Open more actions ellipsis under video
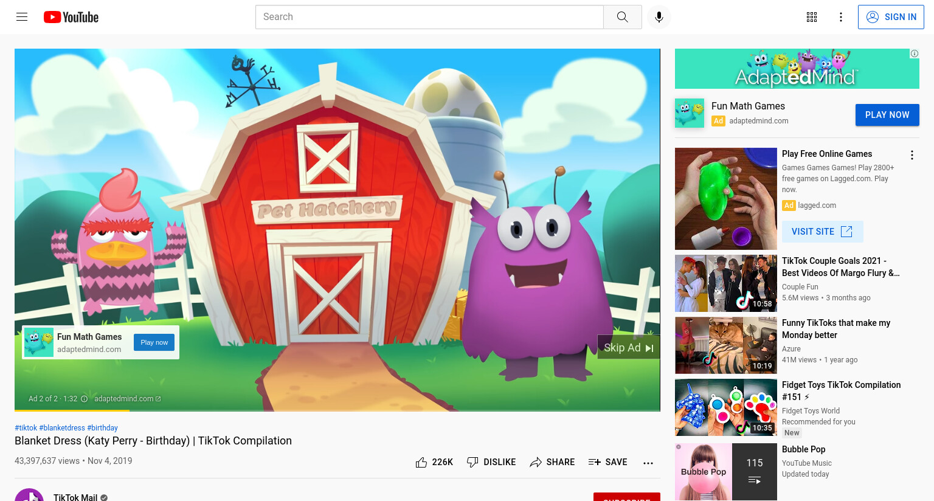Image resolution: width=934 pixels, height=501 pixels. pos(648,463)
